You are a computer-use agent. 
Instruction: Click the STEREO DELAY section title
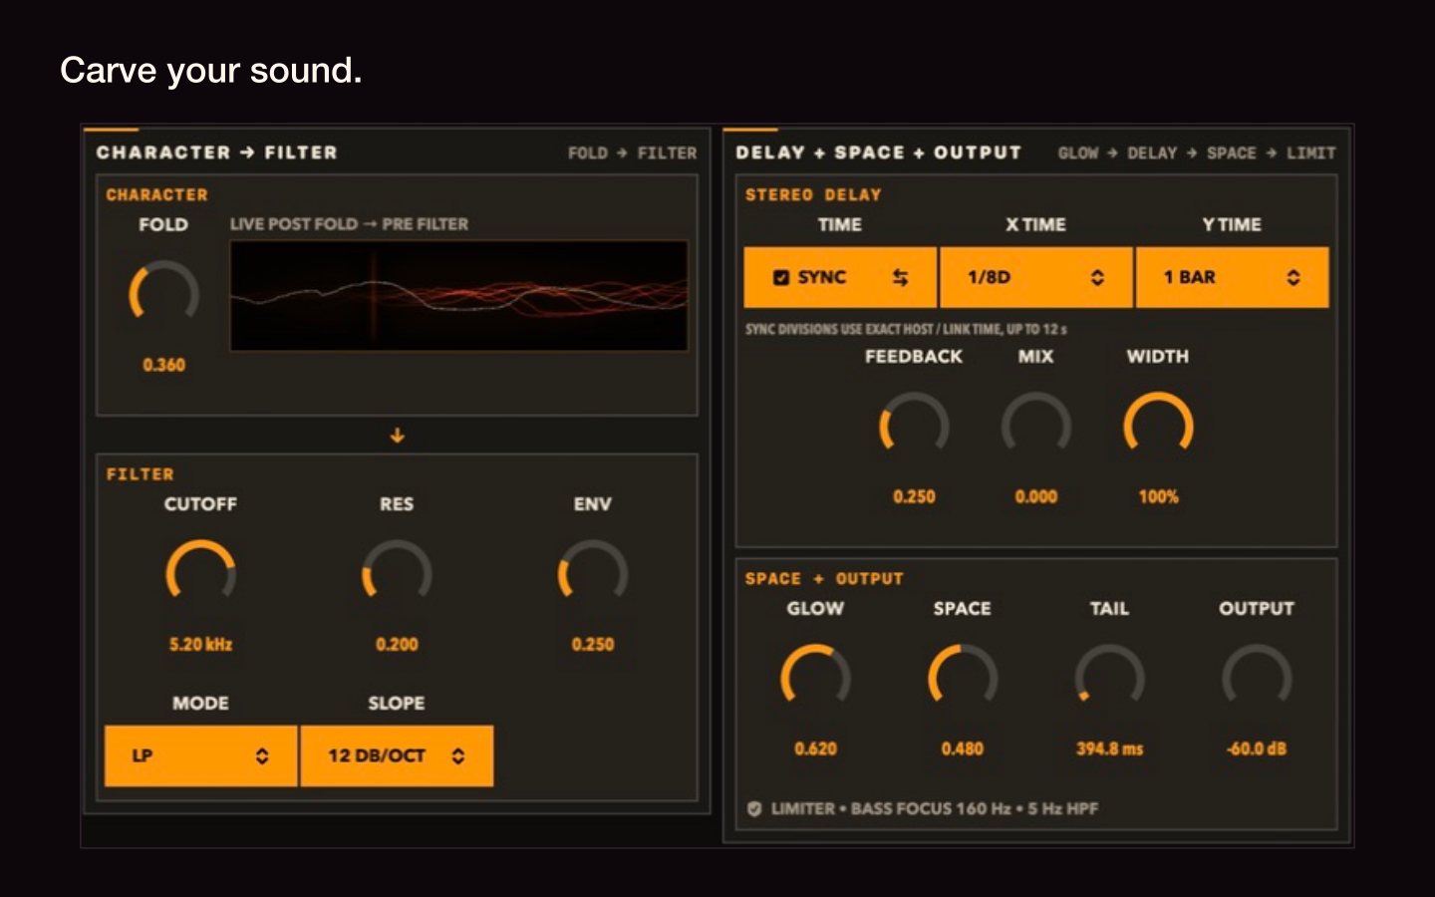tap(813, 194)
